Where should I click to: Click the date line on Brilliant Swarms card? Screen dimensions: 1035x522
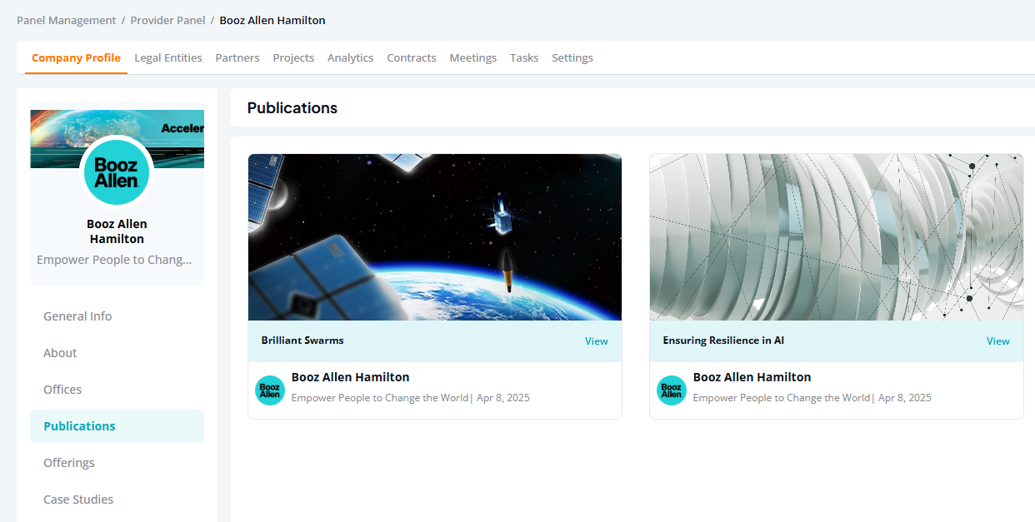tap(411, 398)
